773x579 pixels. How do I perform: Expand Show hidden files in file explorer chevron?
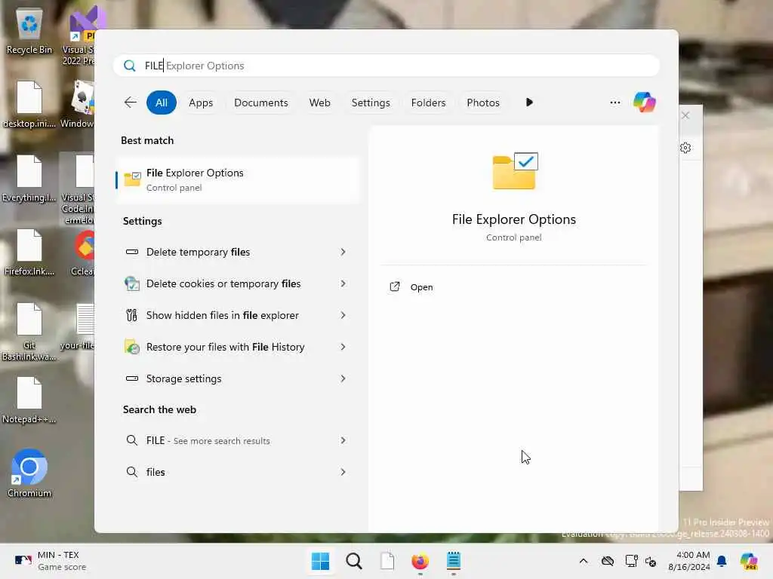click(x=343, y=315)
